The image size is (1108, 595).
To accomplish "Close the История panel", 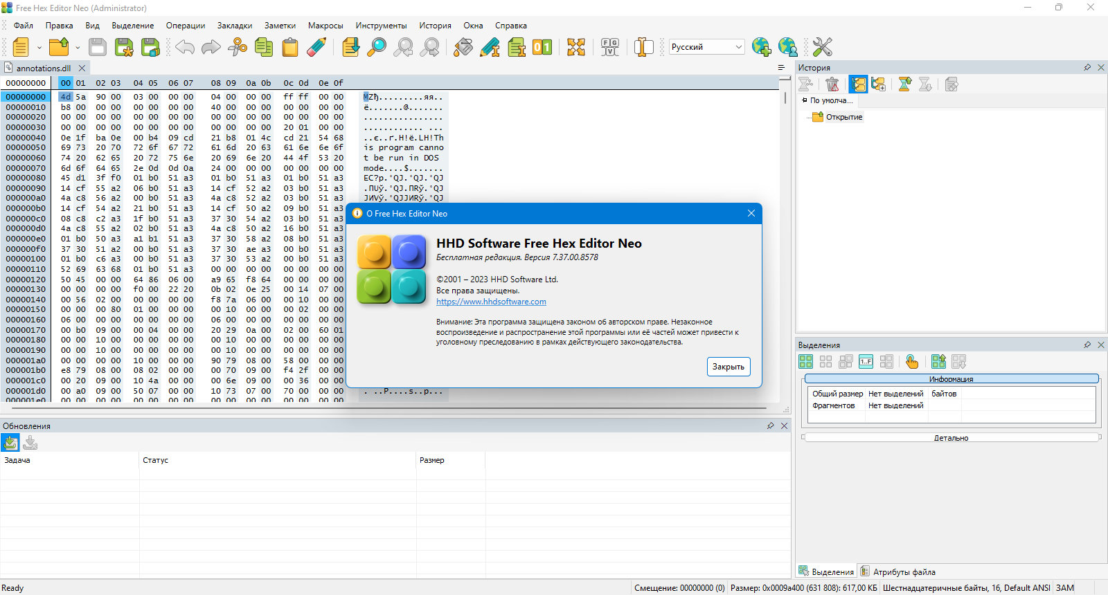I will coord(1101,67).
